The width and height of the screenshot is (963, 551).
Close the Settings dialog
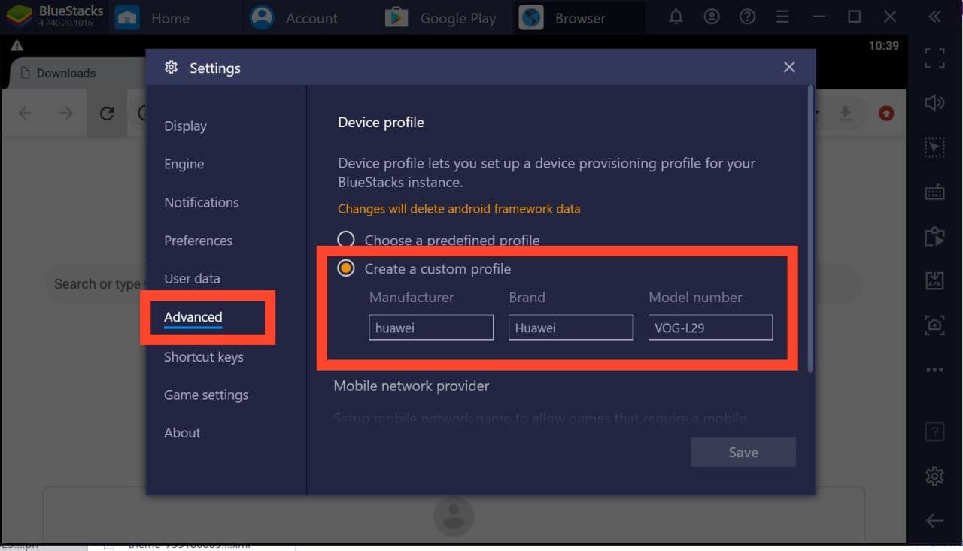tap(789, 67)
